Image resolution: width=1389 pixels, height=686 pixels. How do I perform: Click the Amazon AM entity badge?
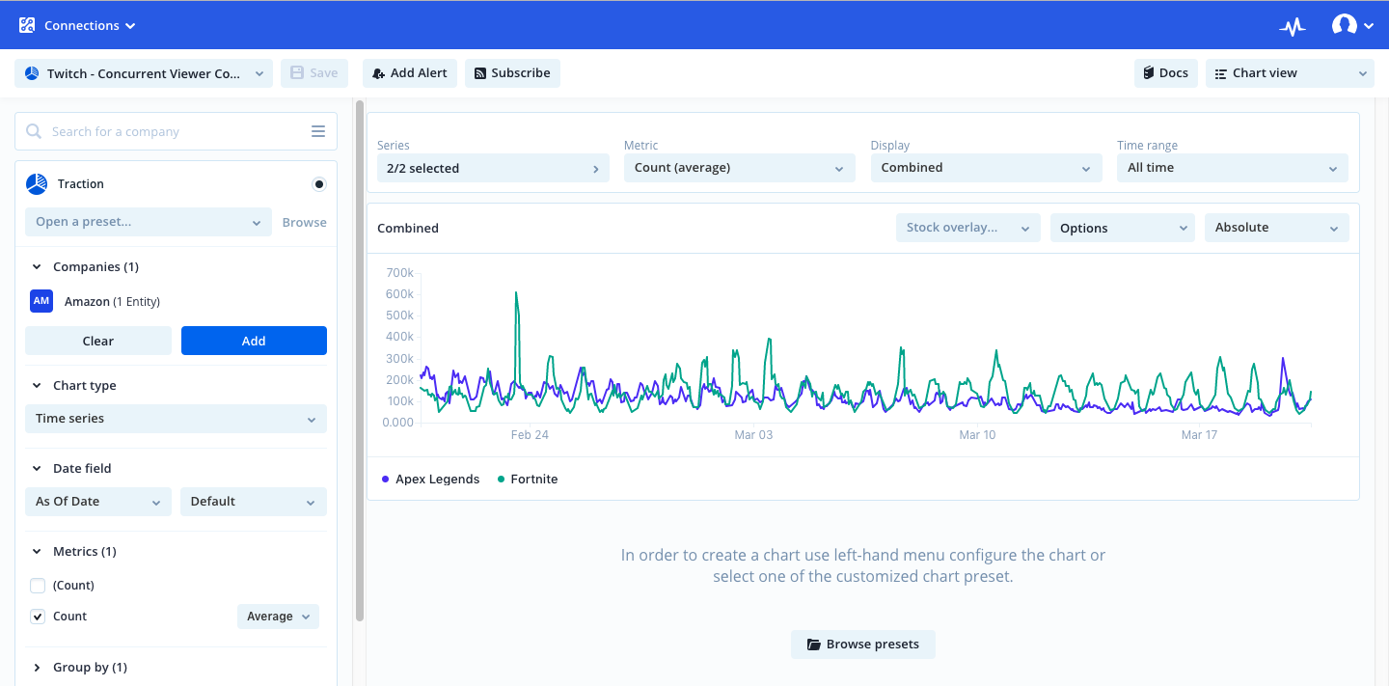[x=41, y=301]
